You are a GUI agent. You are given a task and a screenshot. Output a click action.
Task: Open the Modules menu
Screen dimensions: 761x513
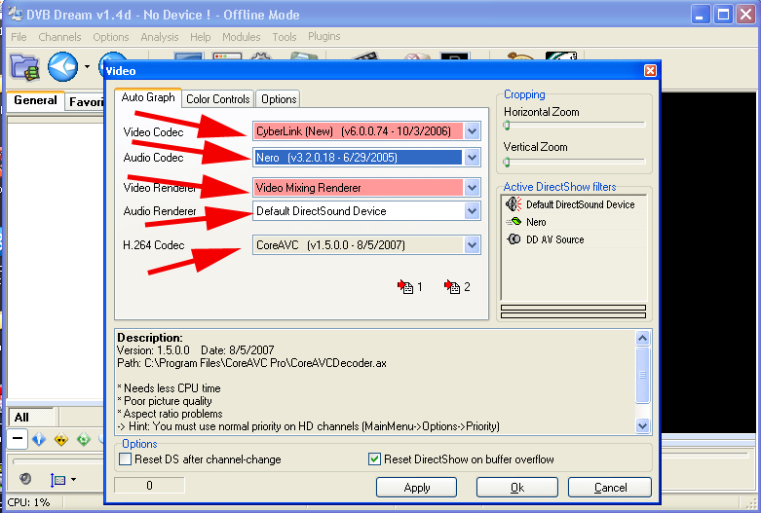(x=242, y=37)
